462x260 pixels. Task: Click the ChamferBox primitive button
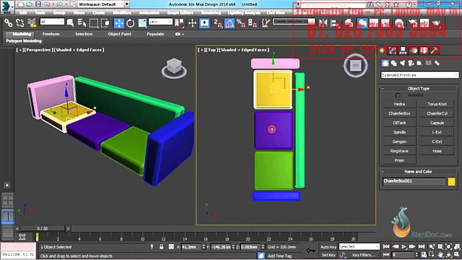coord(399,113)
